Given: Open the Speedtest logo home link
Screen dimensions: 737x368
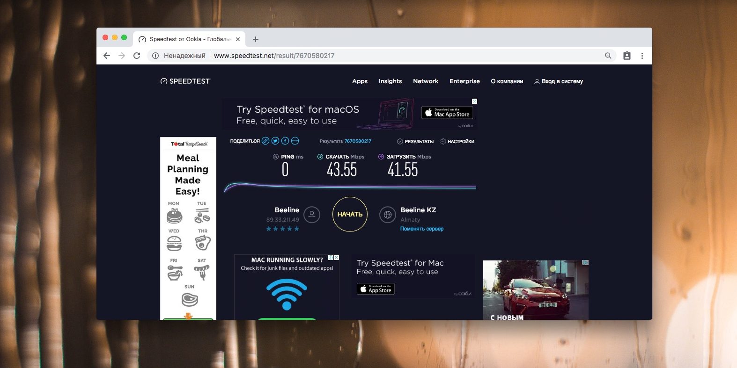Looking at the screenshot, I should click(185, 81).
